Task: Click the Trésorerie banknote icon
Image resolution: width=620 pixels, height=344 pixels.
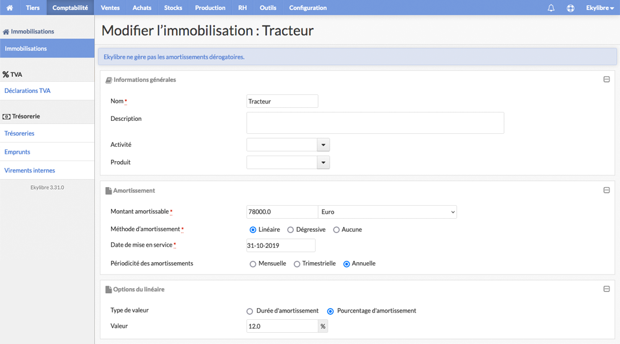Action: click(x=6, y=117)
